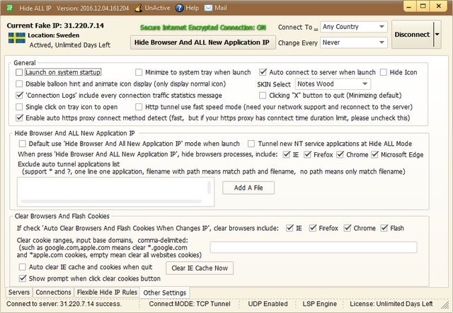Open the Connect To country dropdown
The height and width of the screenshot is (313, 453).
coord(352,27)
